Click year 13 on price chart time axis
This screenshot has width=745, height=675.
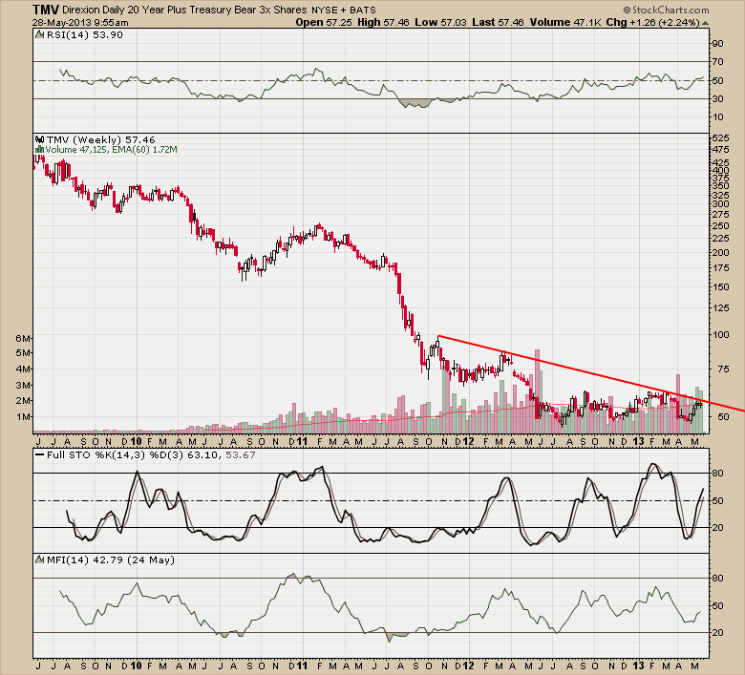(x=638, y=442)
